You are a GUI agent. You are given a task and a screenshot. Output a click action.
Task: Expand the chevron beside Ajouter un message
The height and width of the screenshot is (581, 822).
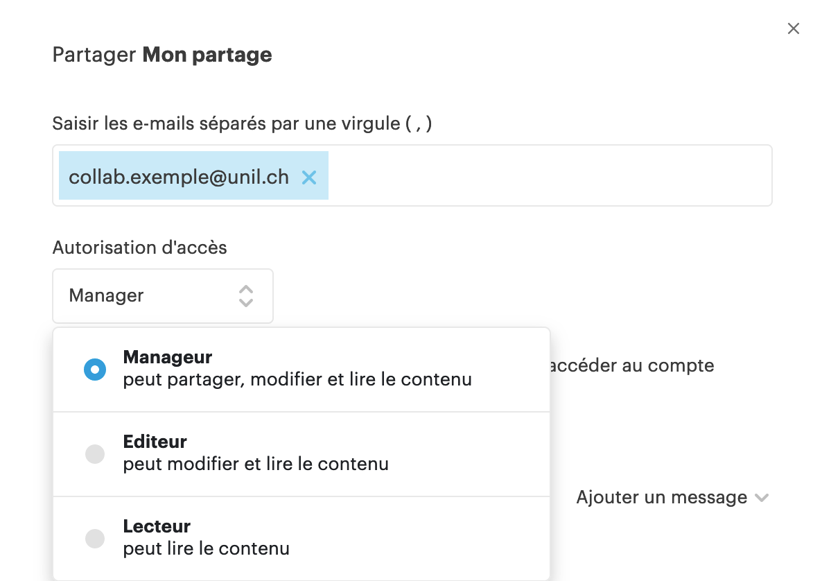762,498
